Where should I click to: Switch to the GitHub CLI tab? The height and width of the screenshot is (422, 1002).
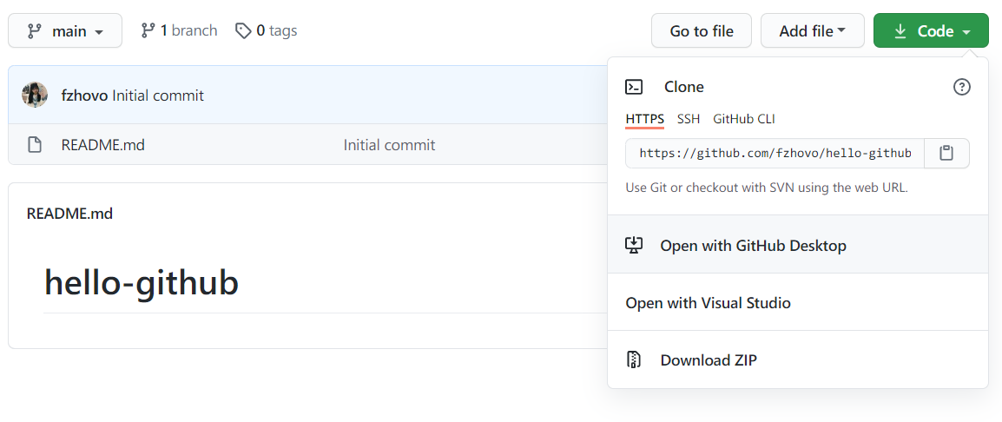[744, 119]
